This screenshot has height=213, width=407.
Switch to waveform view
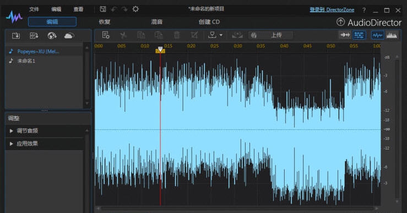(377, 35)
